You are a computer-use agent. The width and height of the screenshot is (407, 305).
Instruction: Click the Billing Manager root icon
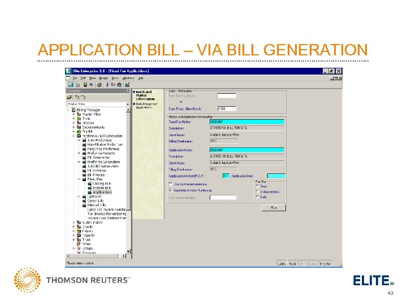(x=73, y=110)
